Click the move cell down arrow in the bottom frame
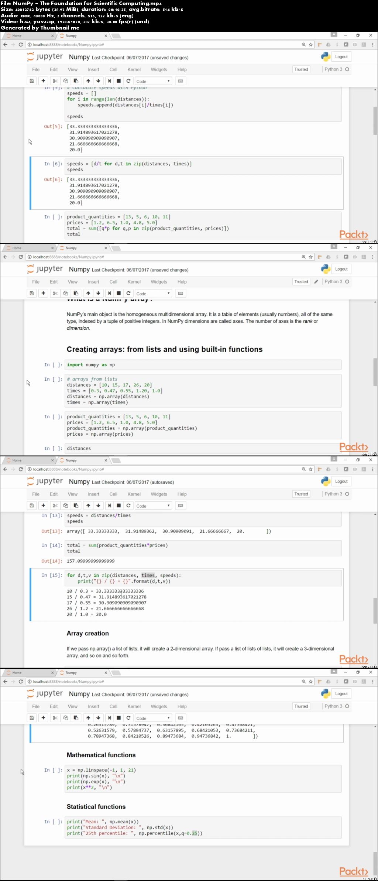 (x=98, y=718)
